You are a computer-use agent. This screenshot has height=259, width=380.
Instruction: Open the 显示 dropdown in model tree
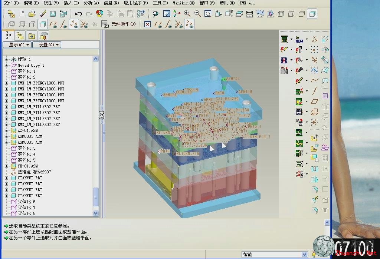17,45
